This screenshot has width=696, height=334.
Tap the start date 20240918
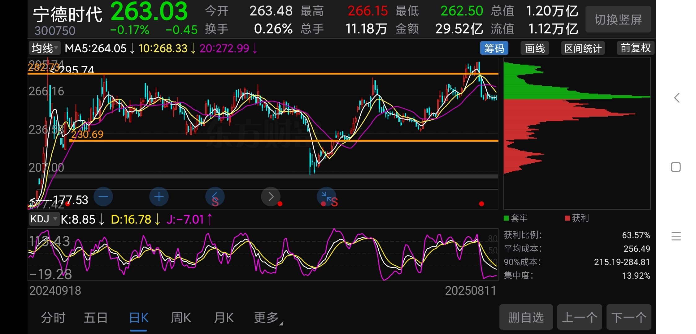click(55, 290)
